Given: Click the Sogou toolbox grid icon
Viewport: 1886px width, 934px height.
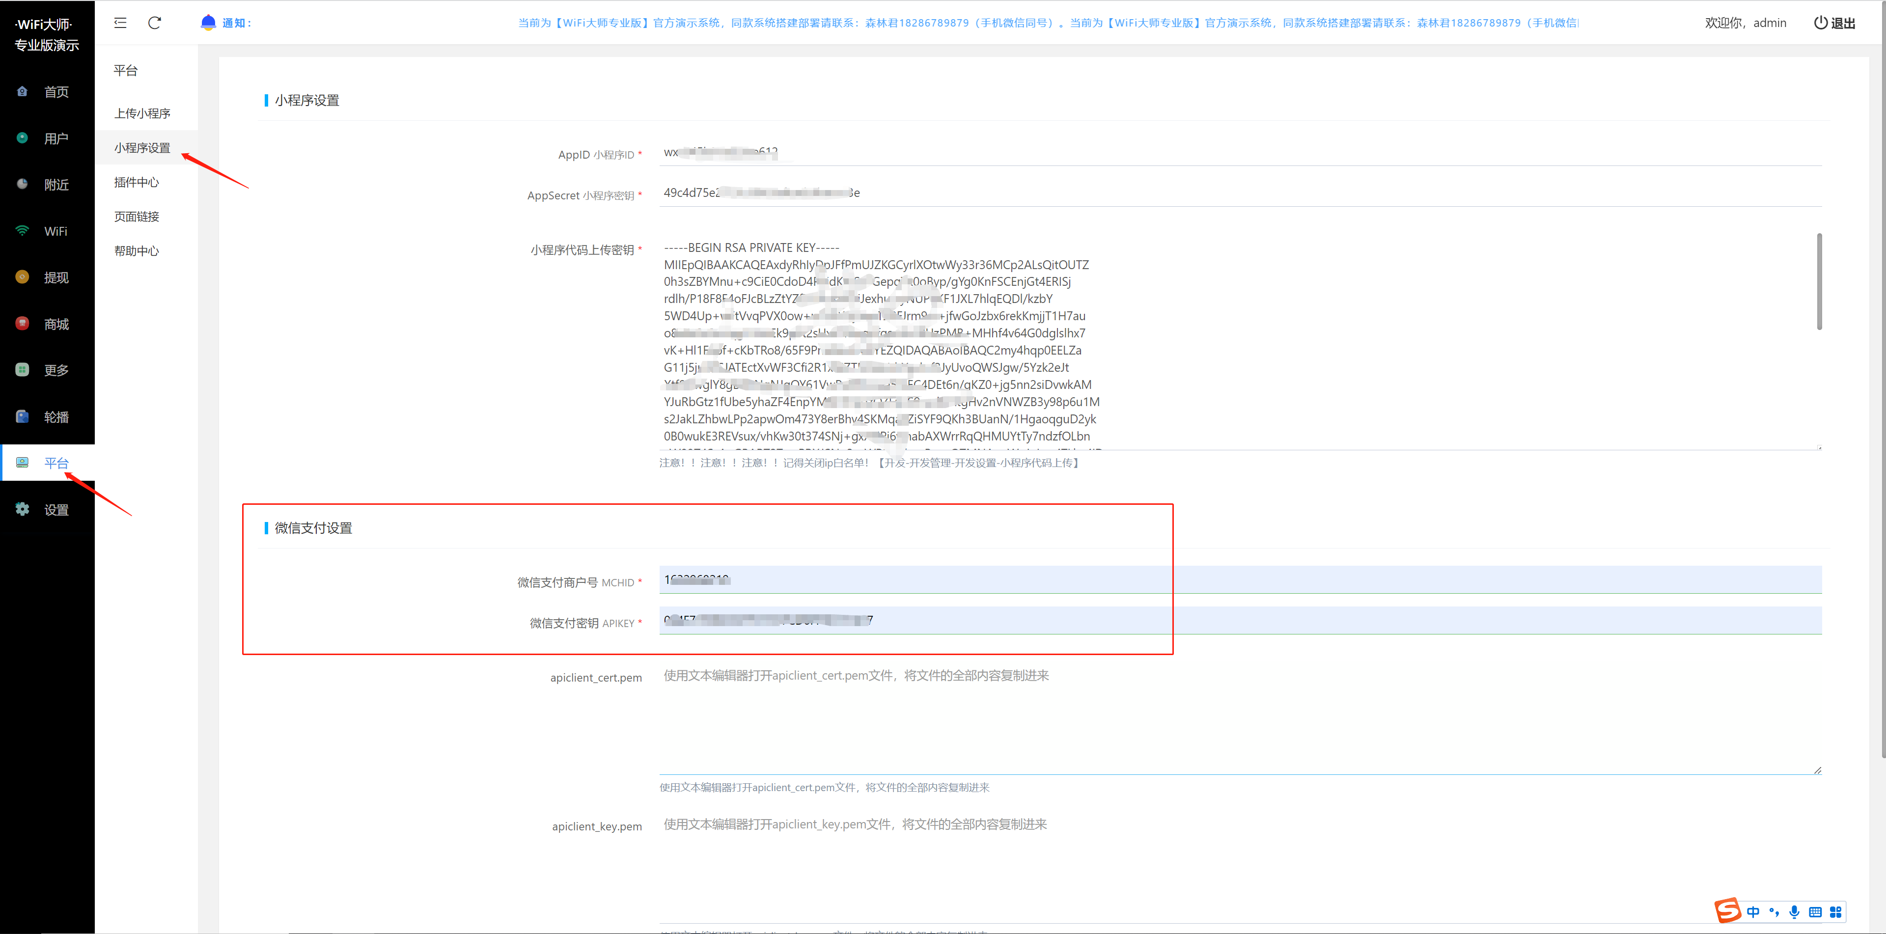Looking at the screenshot, I should pyautogui.click(x=1835, y=912).
